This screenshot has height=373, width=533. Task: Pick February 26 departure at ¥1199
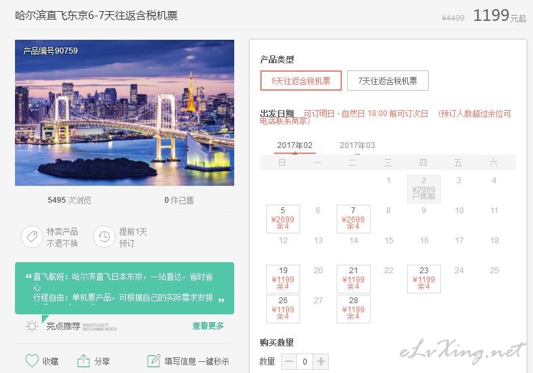point(283,309)
